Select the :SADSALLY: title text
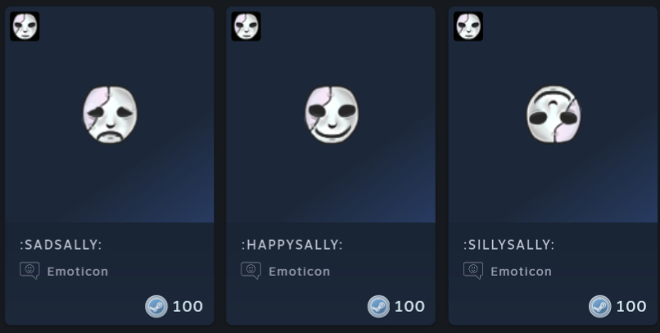Viewport: 660px width, 333px height. coord(61,245)
